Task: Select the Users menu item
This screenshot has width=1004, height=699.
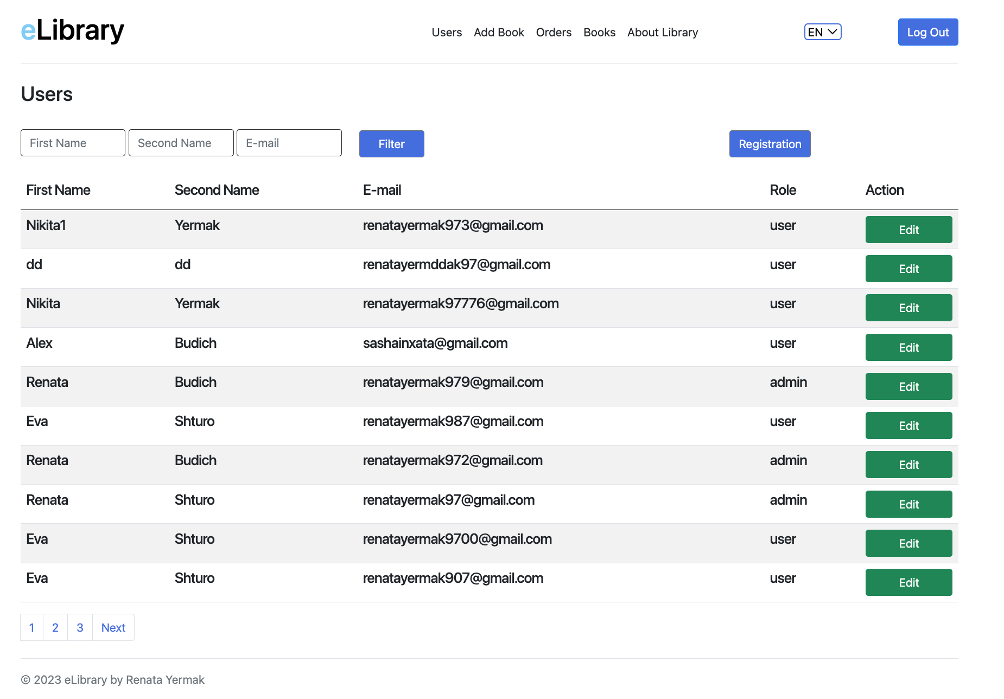Action: pyautogui.click(x=446, y=32)
